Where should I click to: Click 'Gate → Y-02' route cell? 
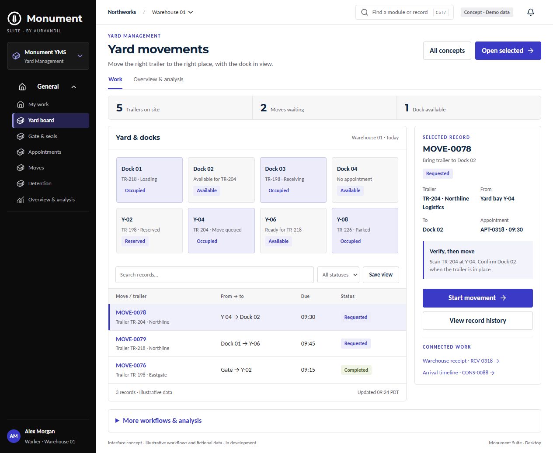236,370
